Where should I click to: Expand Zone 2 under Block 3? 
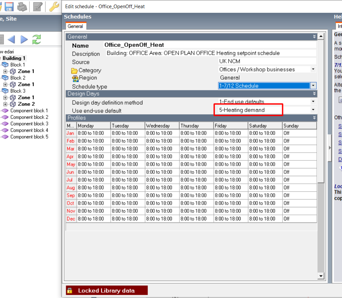click(x=5, y=104)
